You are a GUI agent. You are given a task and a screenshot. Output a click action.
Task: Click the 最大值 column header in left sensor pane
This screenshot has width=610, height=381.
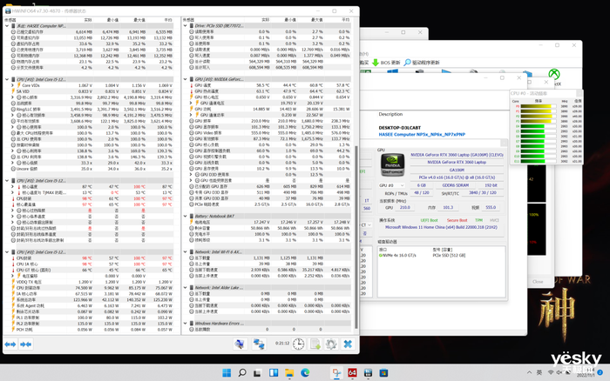tap(139, 20)
